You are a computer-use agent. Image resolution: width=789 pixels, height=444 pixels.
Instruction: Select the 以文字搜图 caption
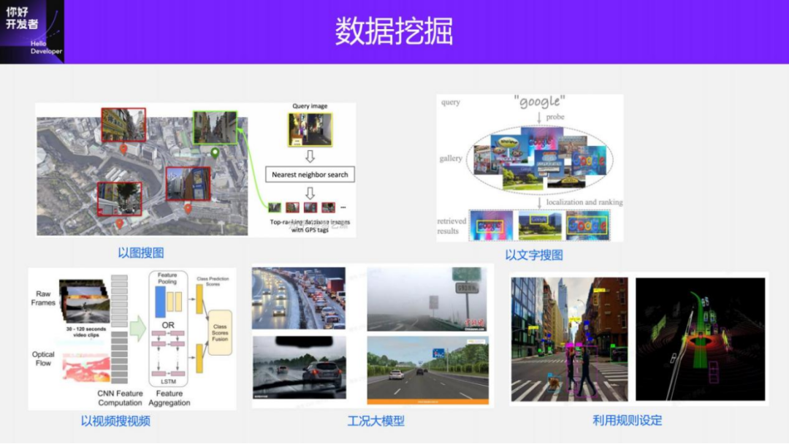534,255
